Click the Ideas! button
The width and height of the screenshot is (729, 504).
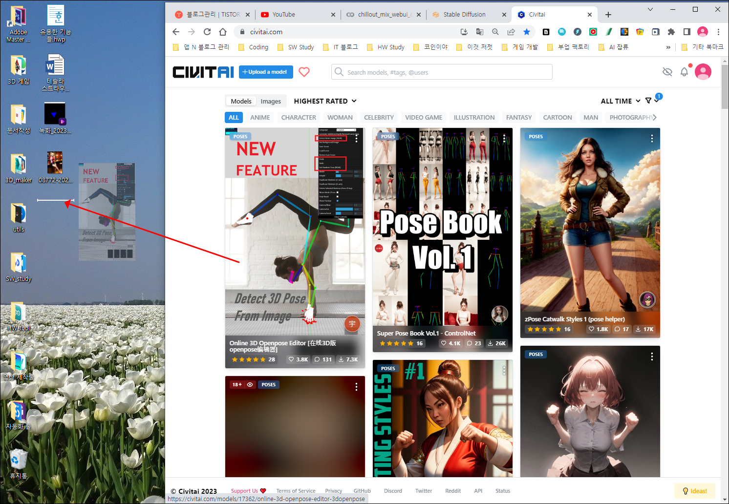(695, 491)
